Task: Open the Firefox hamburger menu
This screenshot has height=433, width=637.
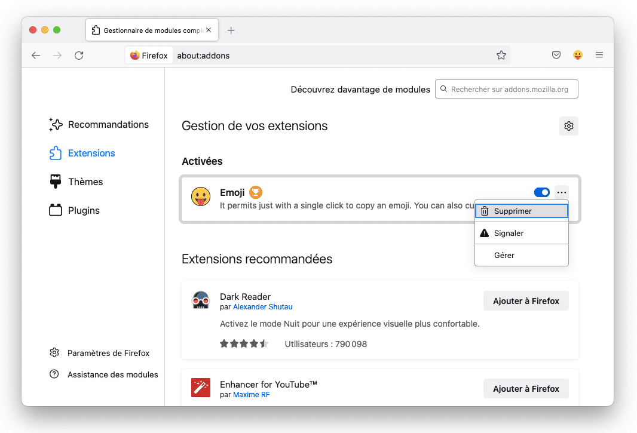Action: click(599, 55)
